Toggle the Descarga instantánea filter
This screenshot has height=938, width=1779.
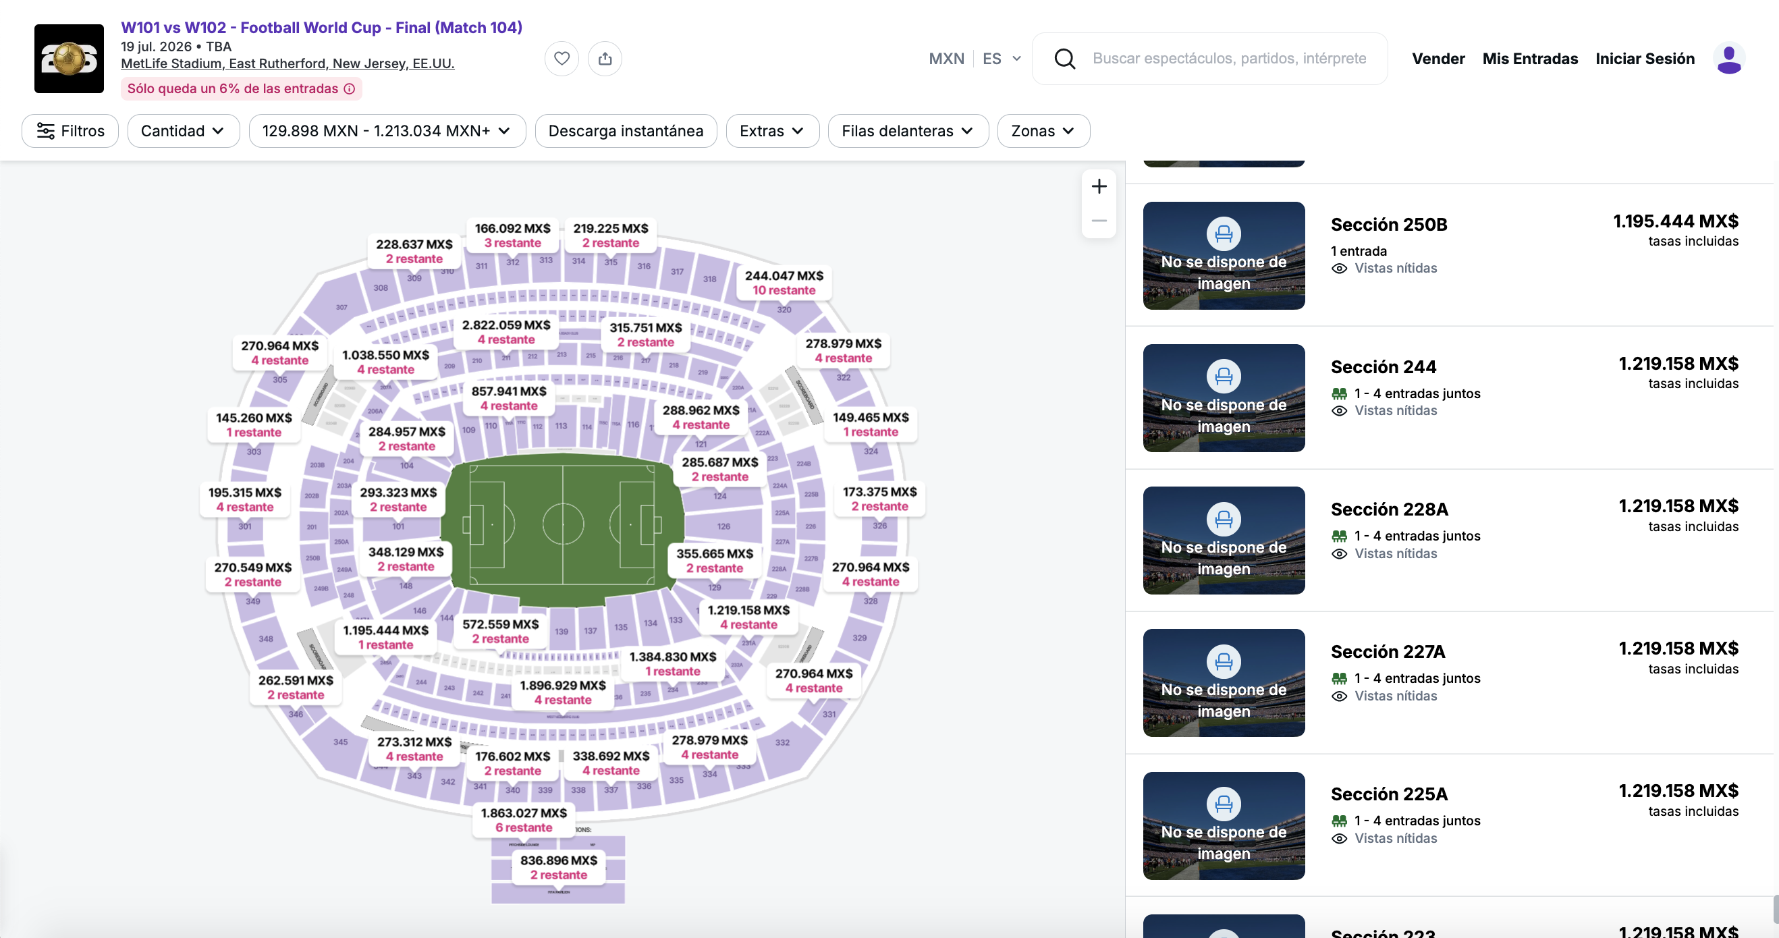tap(626, 131)
